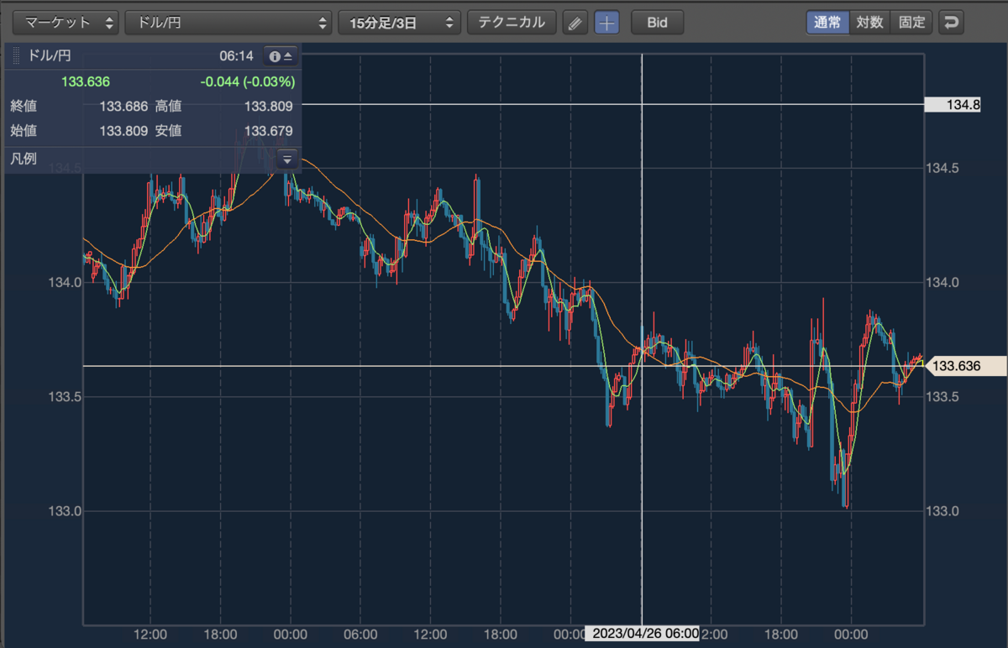Screen dimensions: 1008x648
Task: Open the ドル/円 currency pair dropdown
Action: [228, 23]
